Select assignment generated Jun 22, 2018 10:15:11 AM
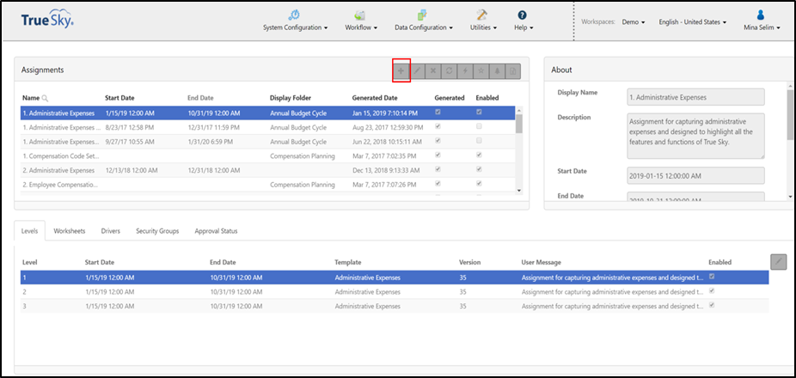796x378 pixels. 268,142
